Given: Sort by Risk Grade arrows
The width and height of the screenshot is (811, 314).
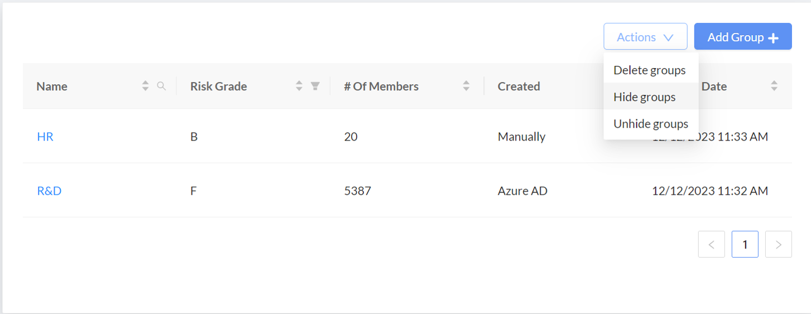Looking at the screenshot, I should coord(299,86).
